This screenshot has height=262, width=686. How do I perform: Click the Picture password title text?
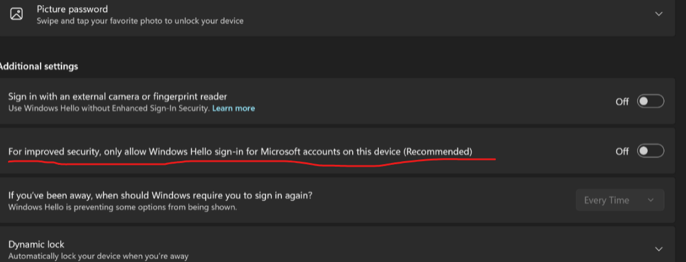[x=72, y=9]
